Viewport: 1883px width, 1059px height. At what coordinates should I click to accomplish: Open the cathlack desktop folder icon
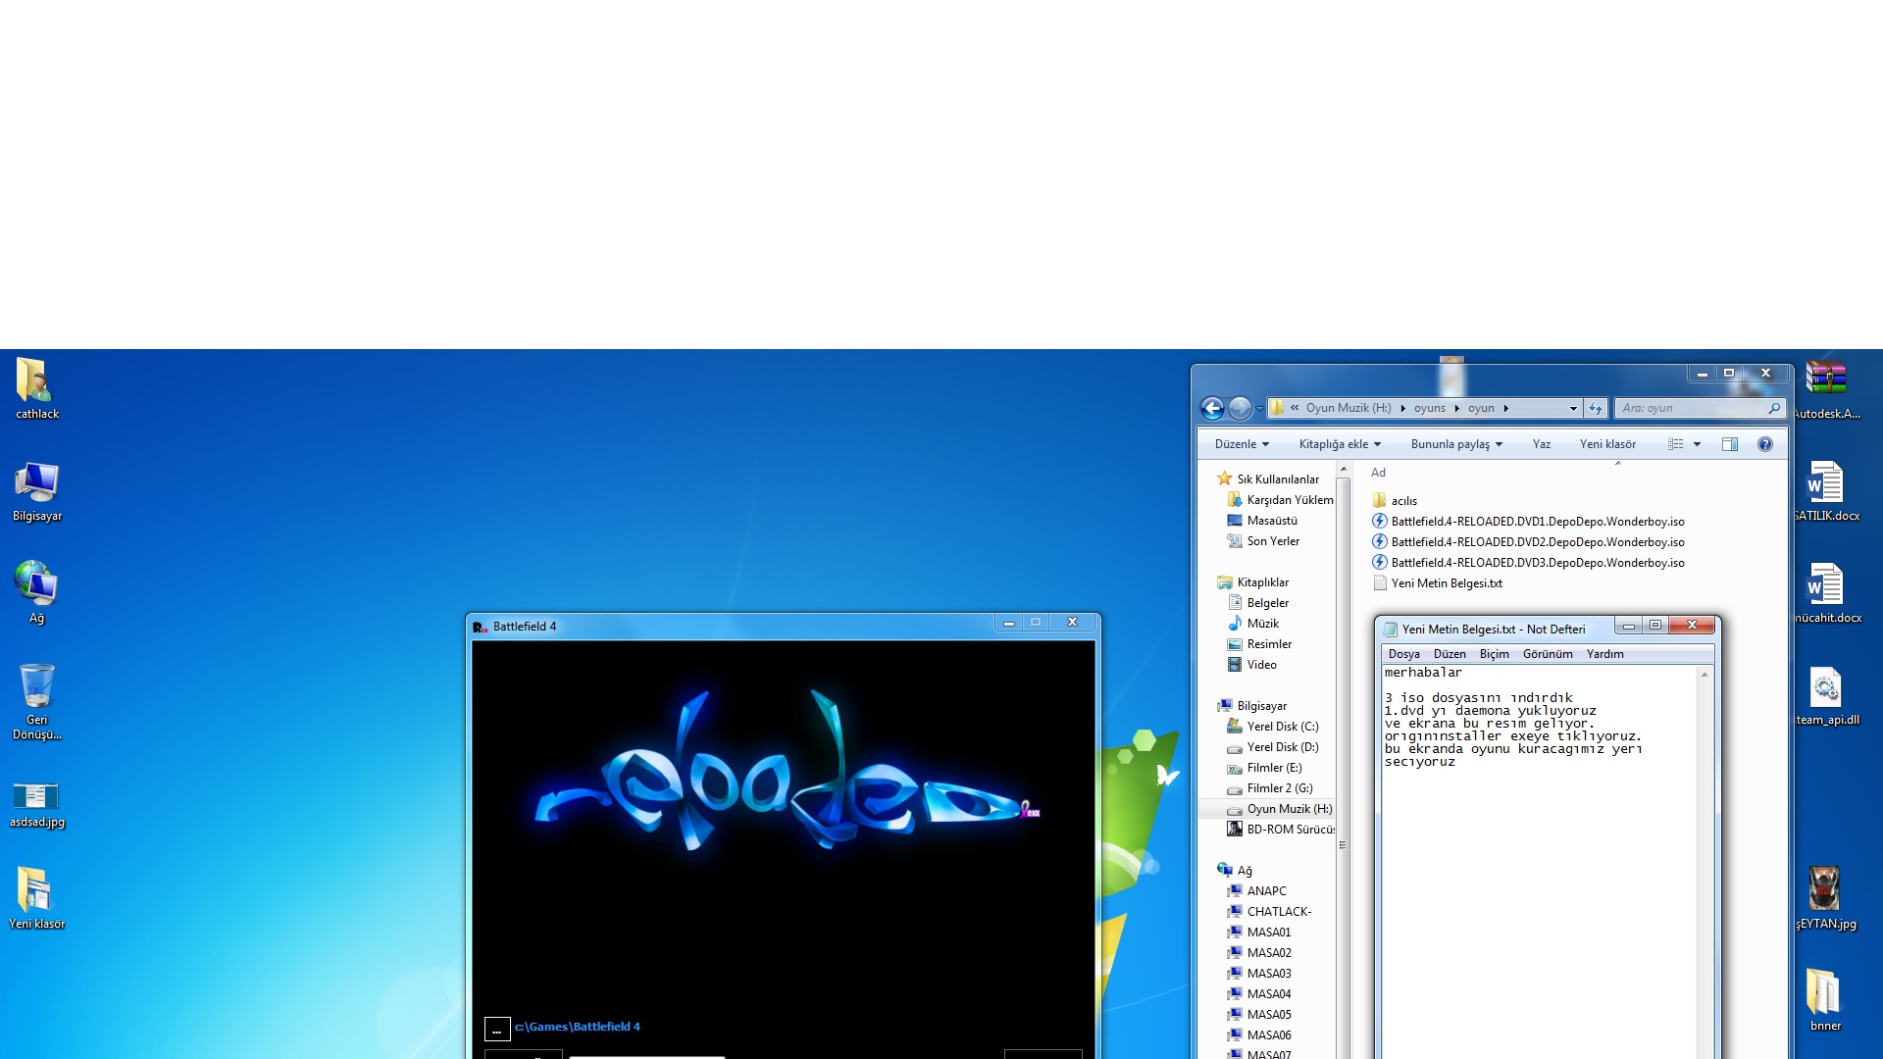[x=36, y=388]
